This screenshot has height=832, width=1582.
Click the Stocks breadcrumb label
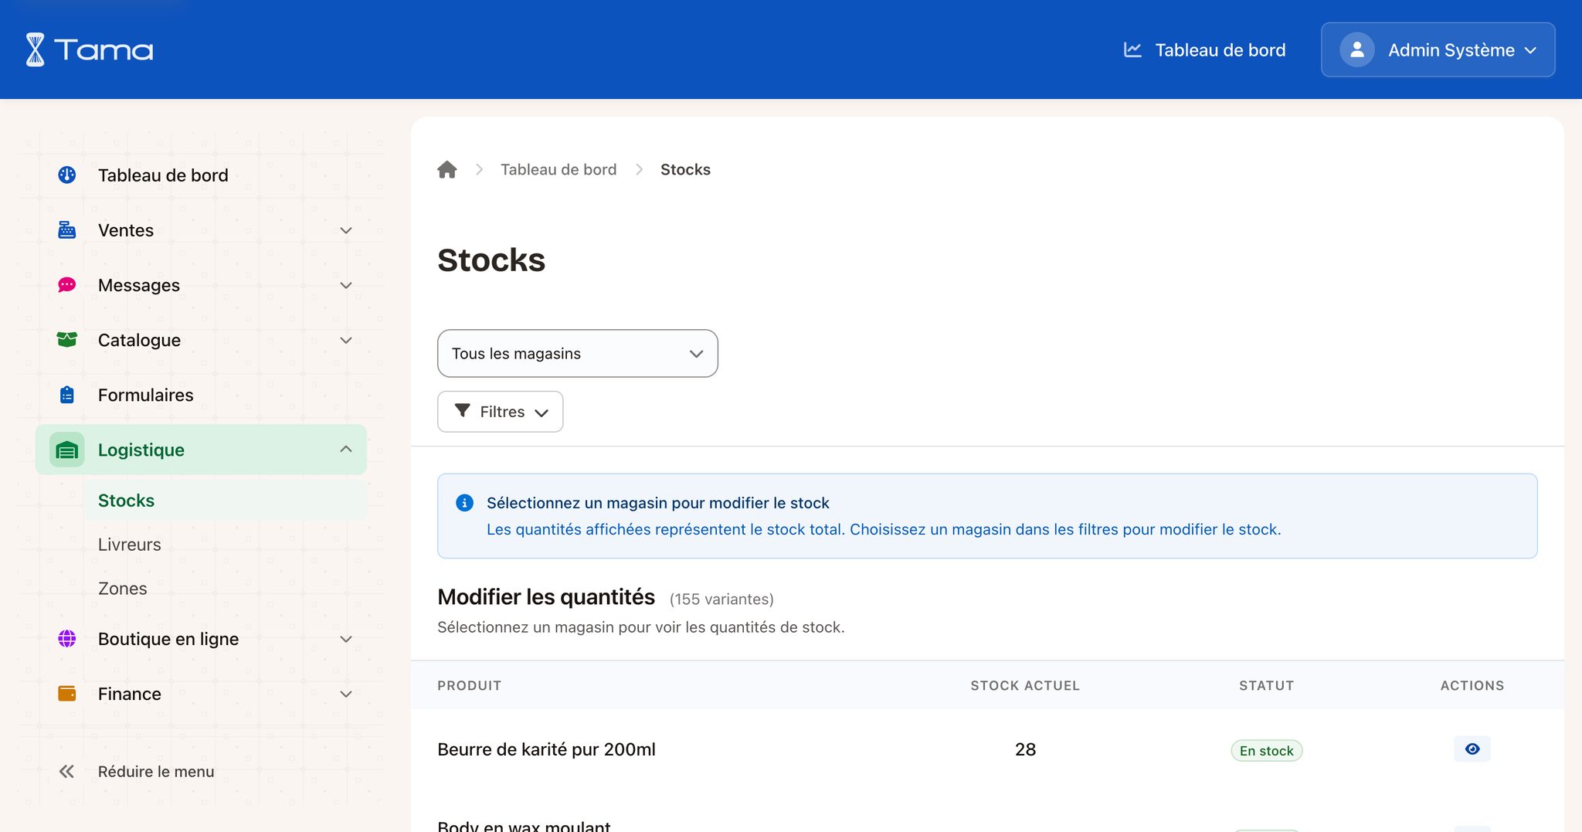[685, 169]
